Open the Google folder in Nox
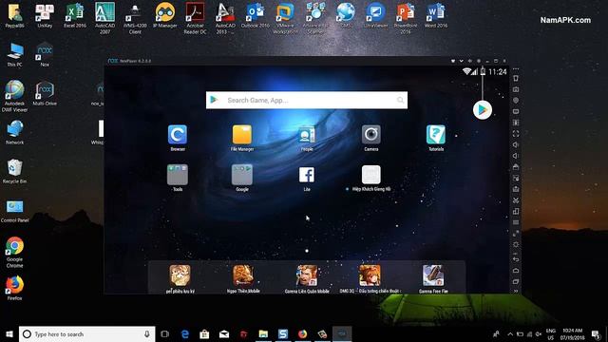The image size is (608, 342). pos(242,175)
